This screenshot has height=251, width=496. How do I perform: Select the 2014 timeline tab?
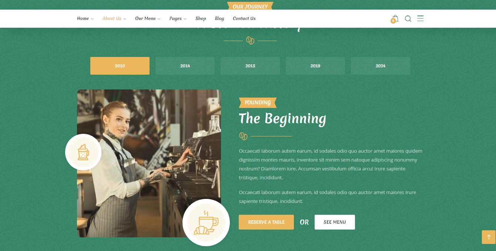coord(185,66)
